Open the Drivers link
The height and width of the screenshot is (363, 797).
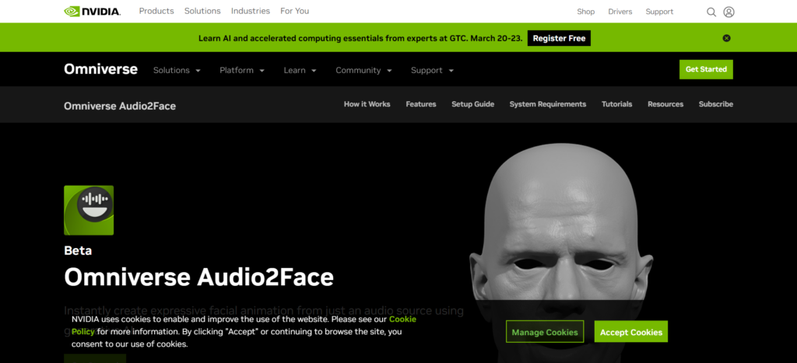coord(620,12)
